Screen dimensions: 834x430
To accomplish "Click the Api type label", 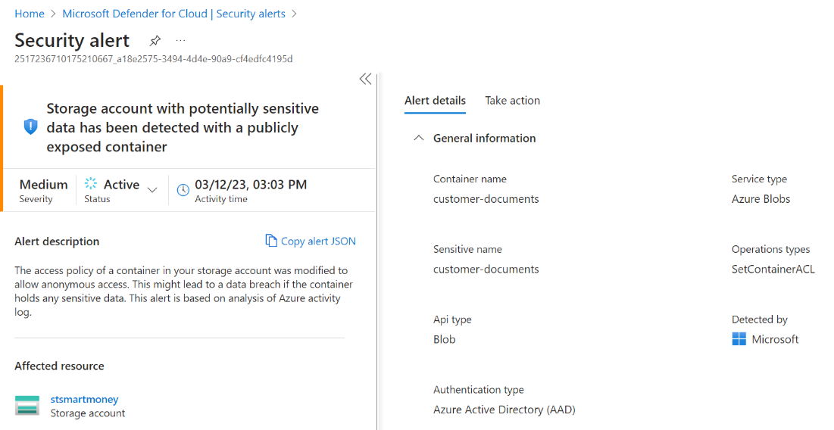I will [x=452, y=319].
